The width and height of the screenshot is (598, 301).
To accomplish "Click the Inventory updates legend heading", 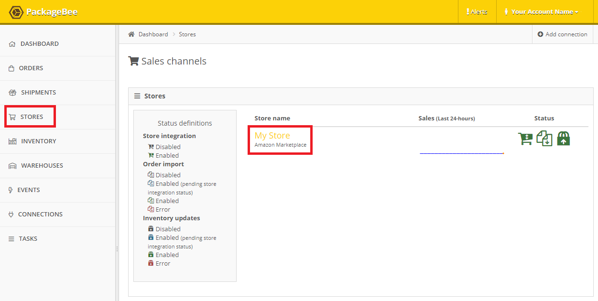I will pyautogui.click(x=172, y=218).
